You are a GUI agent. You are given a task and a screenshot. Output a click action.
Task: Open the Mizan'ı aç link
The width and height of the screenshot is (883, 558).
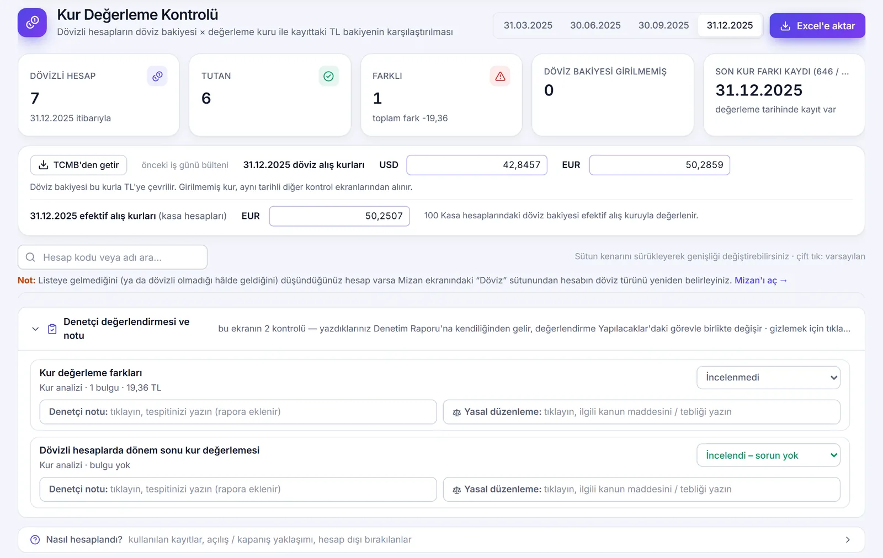pos(760,280)
